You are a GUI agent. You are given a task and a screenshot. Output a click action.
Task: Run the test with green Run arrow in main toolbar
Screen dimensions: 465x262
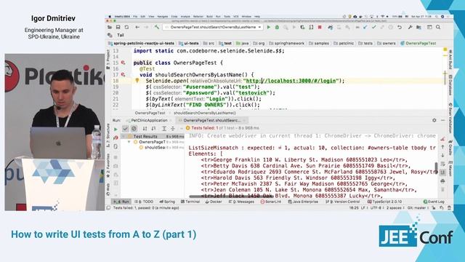pyautogui.click(x=269, y=28)
